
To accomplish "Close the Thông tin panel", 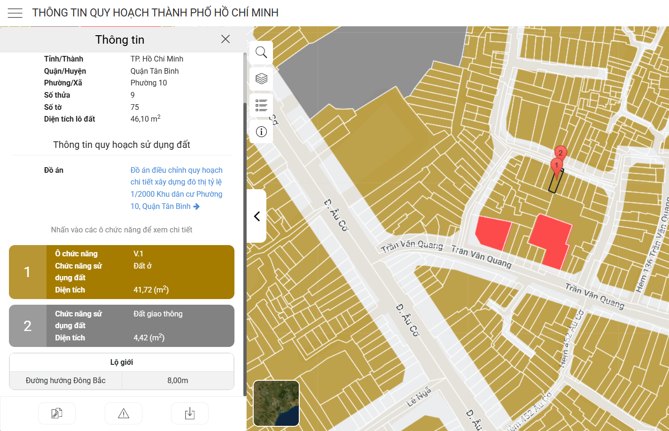I will coord(226,39).
